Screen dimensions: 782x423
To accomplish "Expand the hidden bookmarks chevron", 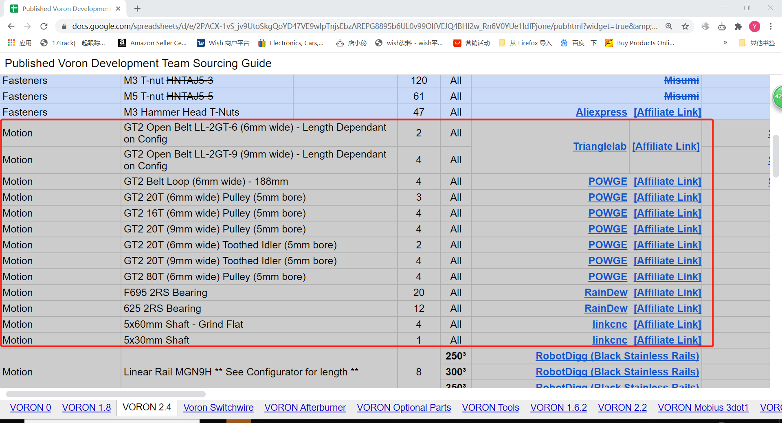I will coord(725,43).
